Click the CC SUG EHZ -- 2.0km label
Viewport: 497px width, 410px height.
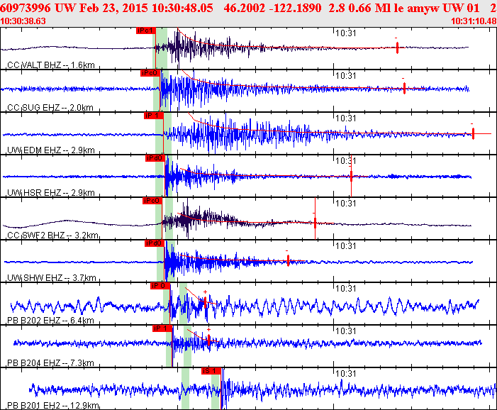click(x=50, y=108)
